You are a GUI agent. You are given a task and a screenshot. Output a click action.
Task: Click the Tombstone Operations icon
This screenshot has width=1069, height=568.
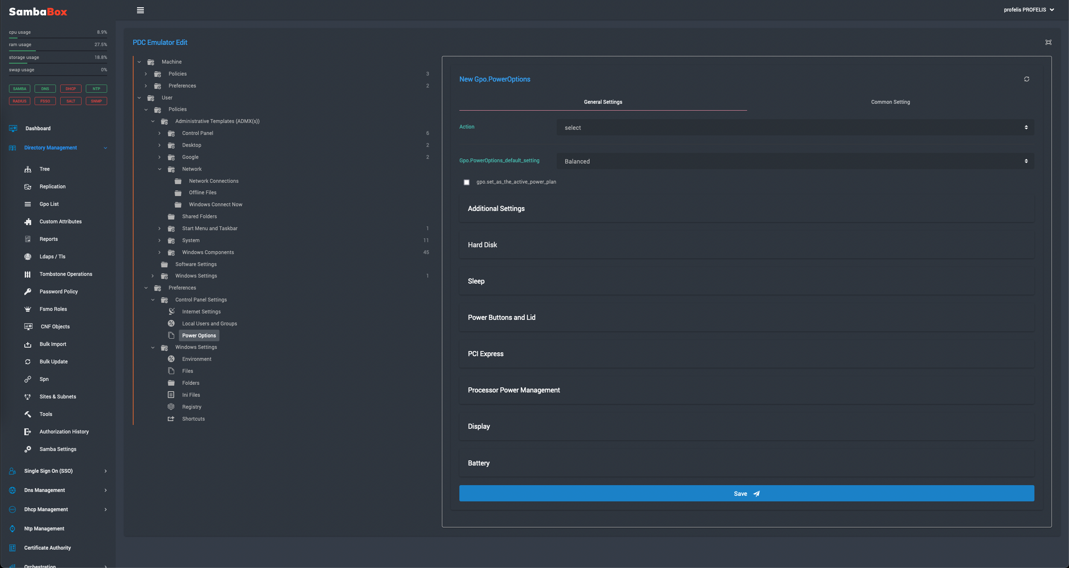click(28, 274)
